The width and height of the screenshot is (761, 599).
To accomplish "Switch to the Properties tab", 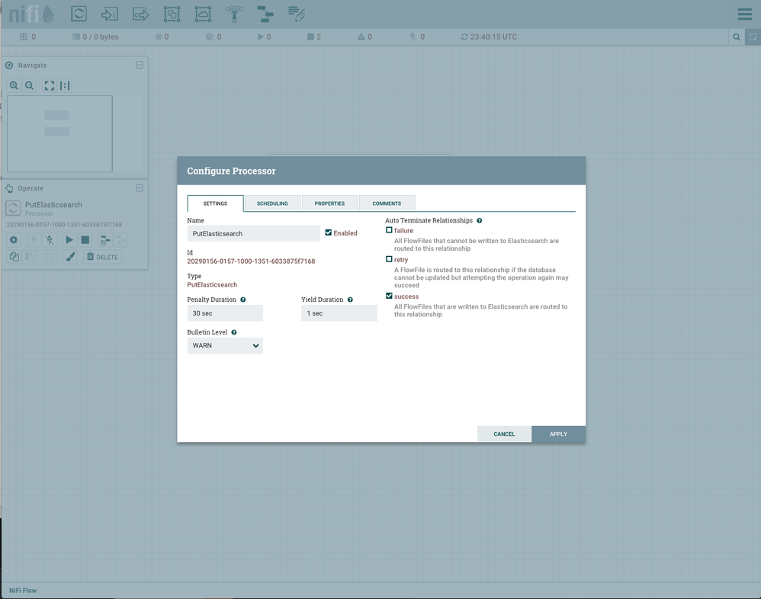I will point(329,203).
